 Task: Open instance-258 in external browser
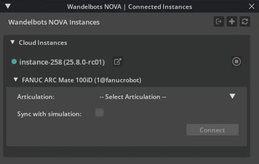pyautogui.click(x=118, y=62)
